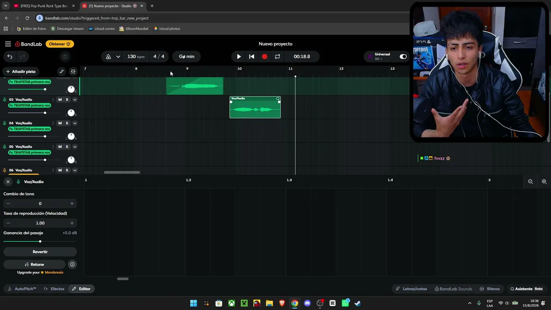Open Fx TRAPSTAR preset on track 03

(x=29, y=105)
